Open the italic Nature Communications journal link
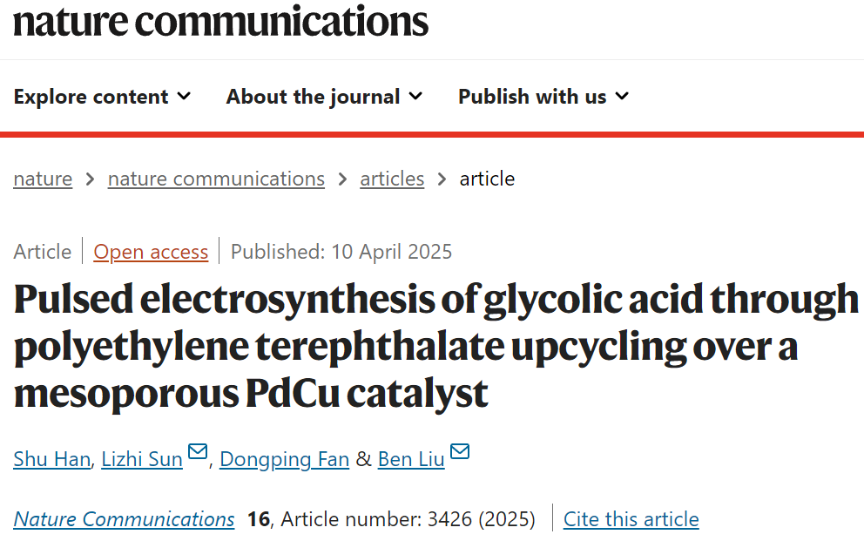This screenshot has width=864, height=541. tap(124, 519)
